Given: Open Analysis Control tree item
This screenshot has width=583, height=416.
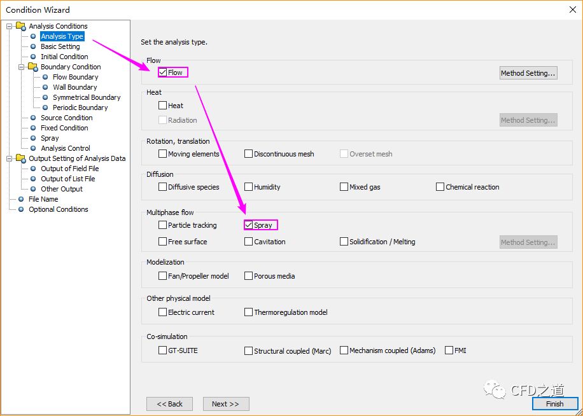Looking at the screenshot, I should click(66, 148).
